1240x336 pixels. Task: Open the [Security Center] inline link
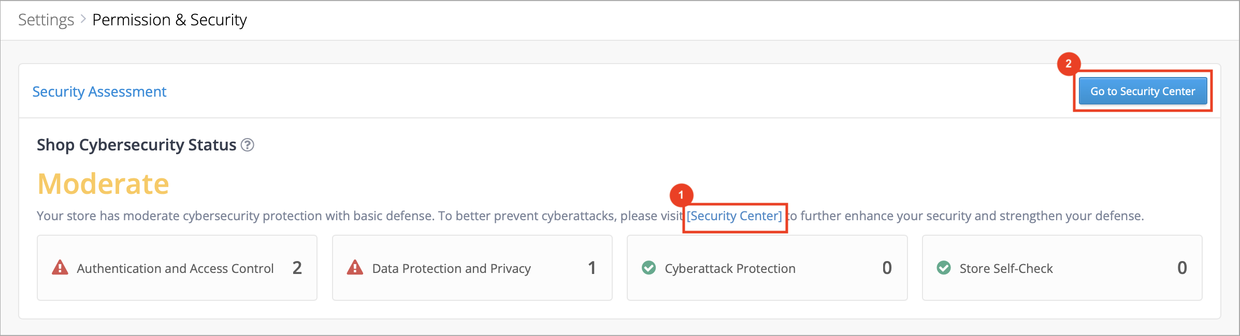(734, 216)
